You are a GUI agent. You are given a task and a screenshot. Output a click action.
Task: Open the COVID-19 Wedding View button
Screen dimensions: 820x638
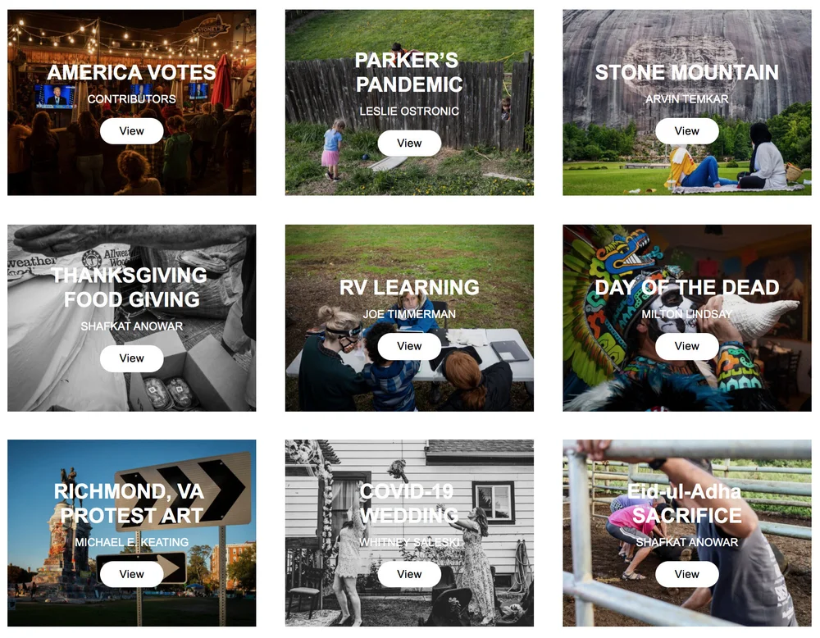409,574
